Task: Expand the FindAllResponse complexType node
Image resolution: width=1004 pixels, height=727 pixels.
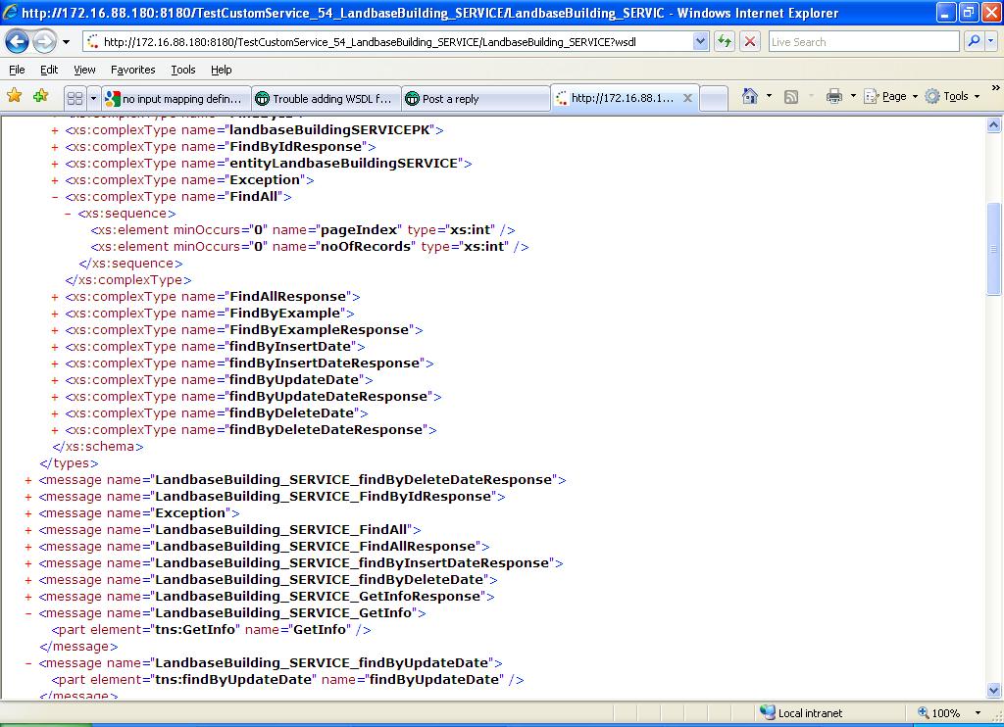Action: click(55, 297)
